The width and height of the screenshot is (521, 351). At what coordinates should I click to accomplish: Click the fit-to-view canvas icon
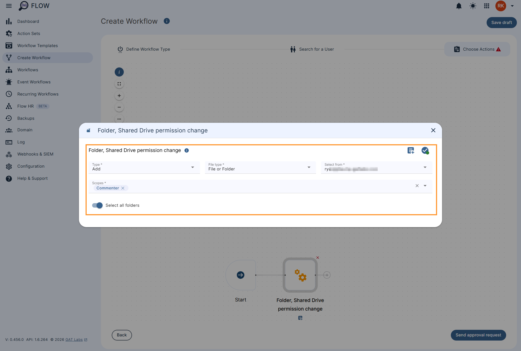[x=119, y=84]
